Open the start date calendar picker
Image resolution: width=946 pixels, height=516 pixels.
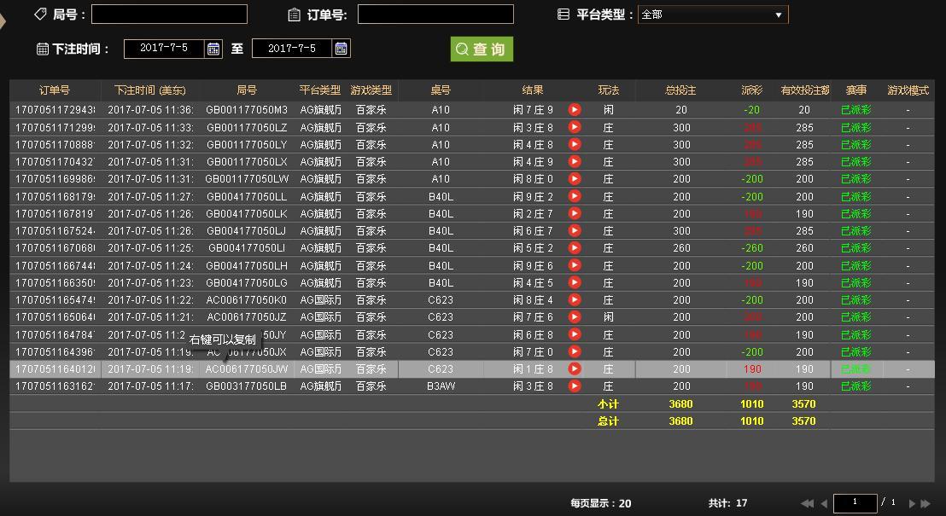(x=213, y=49)
